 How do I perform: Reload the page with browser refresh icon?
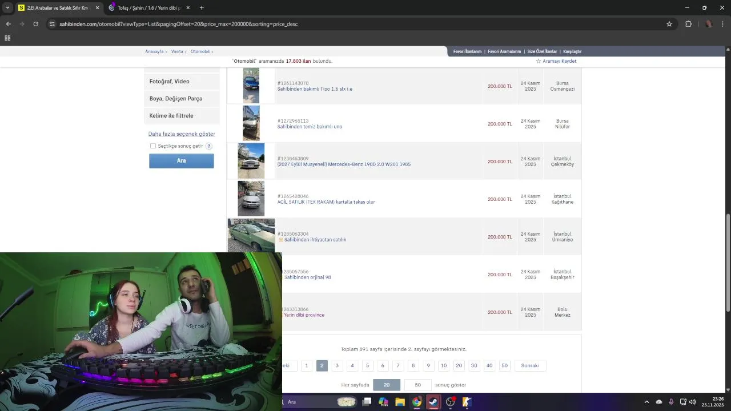click(x=35, y=24)
